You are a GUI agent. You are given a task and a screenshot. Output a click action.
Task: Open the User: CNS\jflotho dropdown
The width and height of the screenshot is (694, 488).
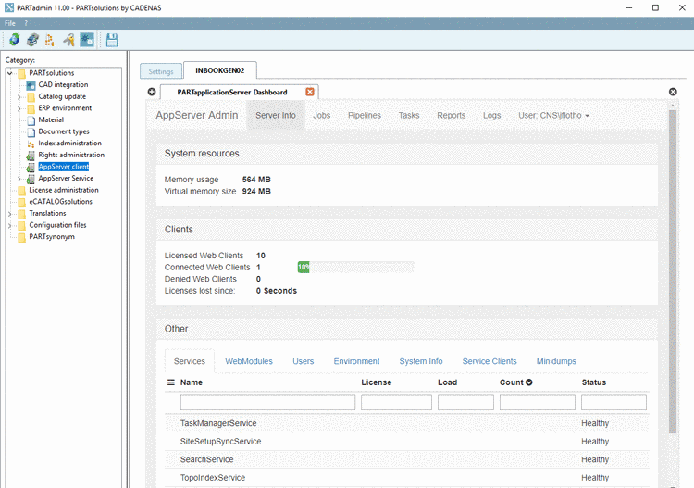coord(553,115)
